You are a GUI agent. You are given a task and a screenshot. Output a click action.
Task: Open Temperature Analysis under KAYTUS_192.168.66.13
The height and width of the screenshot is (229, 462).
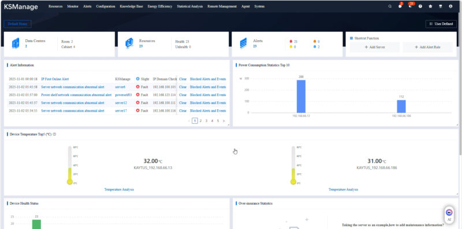click(119, 189)
